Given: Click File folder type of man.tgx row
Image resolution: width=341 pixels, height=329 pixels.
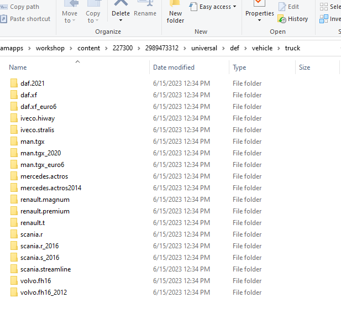Looking at the screenshot, I should [x=247, y=142].
